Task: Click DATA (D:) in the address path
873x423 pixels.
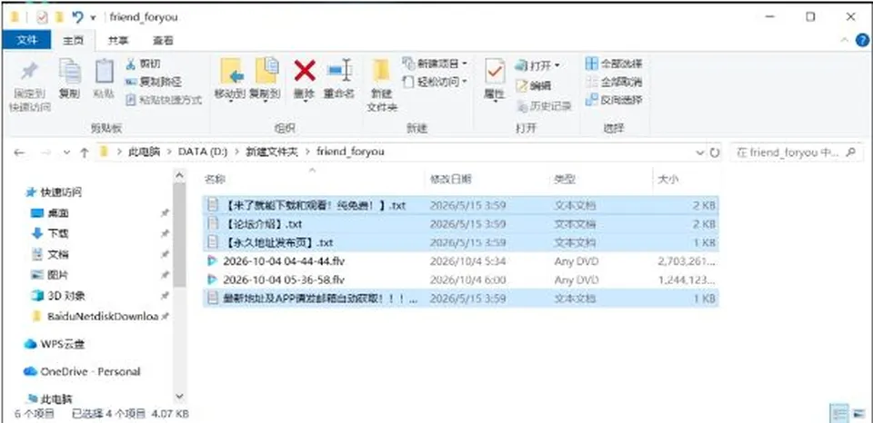Action: (204, 152)
